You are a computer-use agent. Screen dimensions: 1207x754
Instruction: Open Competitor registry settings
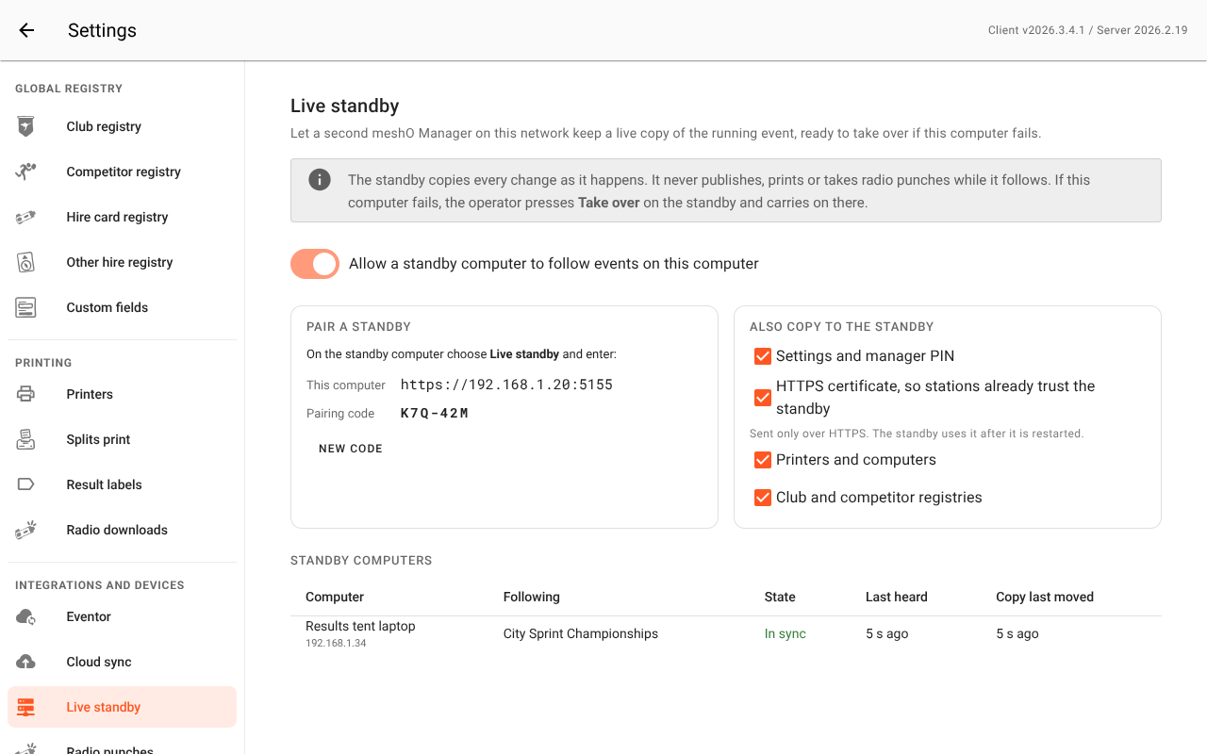(123, 172)
